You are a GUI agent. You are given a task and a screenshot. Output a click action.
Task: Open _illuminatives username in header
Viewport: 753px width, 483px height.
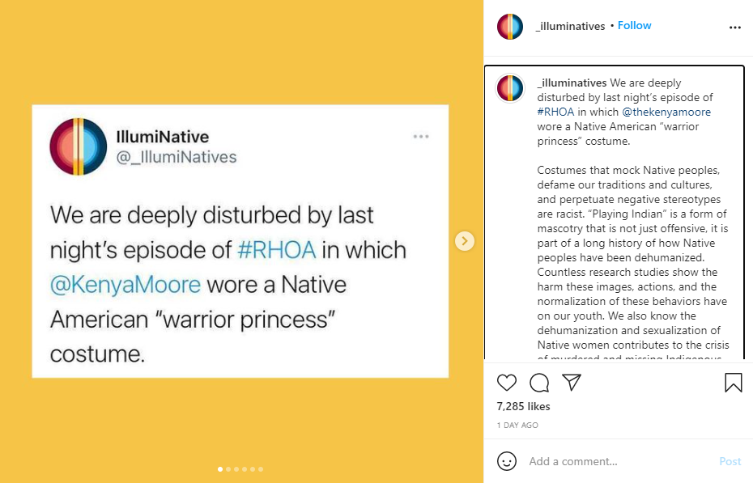tap(570, 26)
